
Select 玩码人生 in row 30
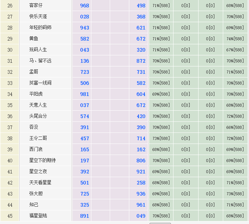point(38,50)
